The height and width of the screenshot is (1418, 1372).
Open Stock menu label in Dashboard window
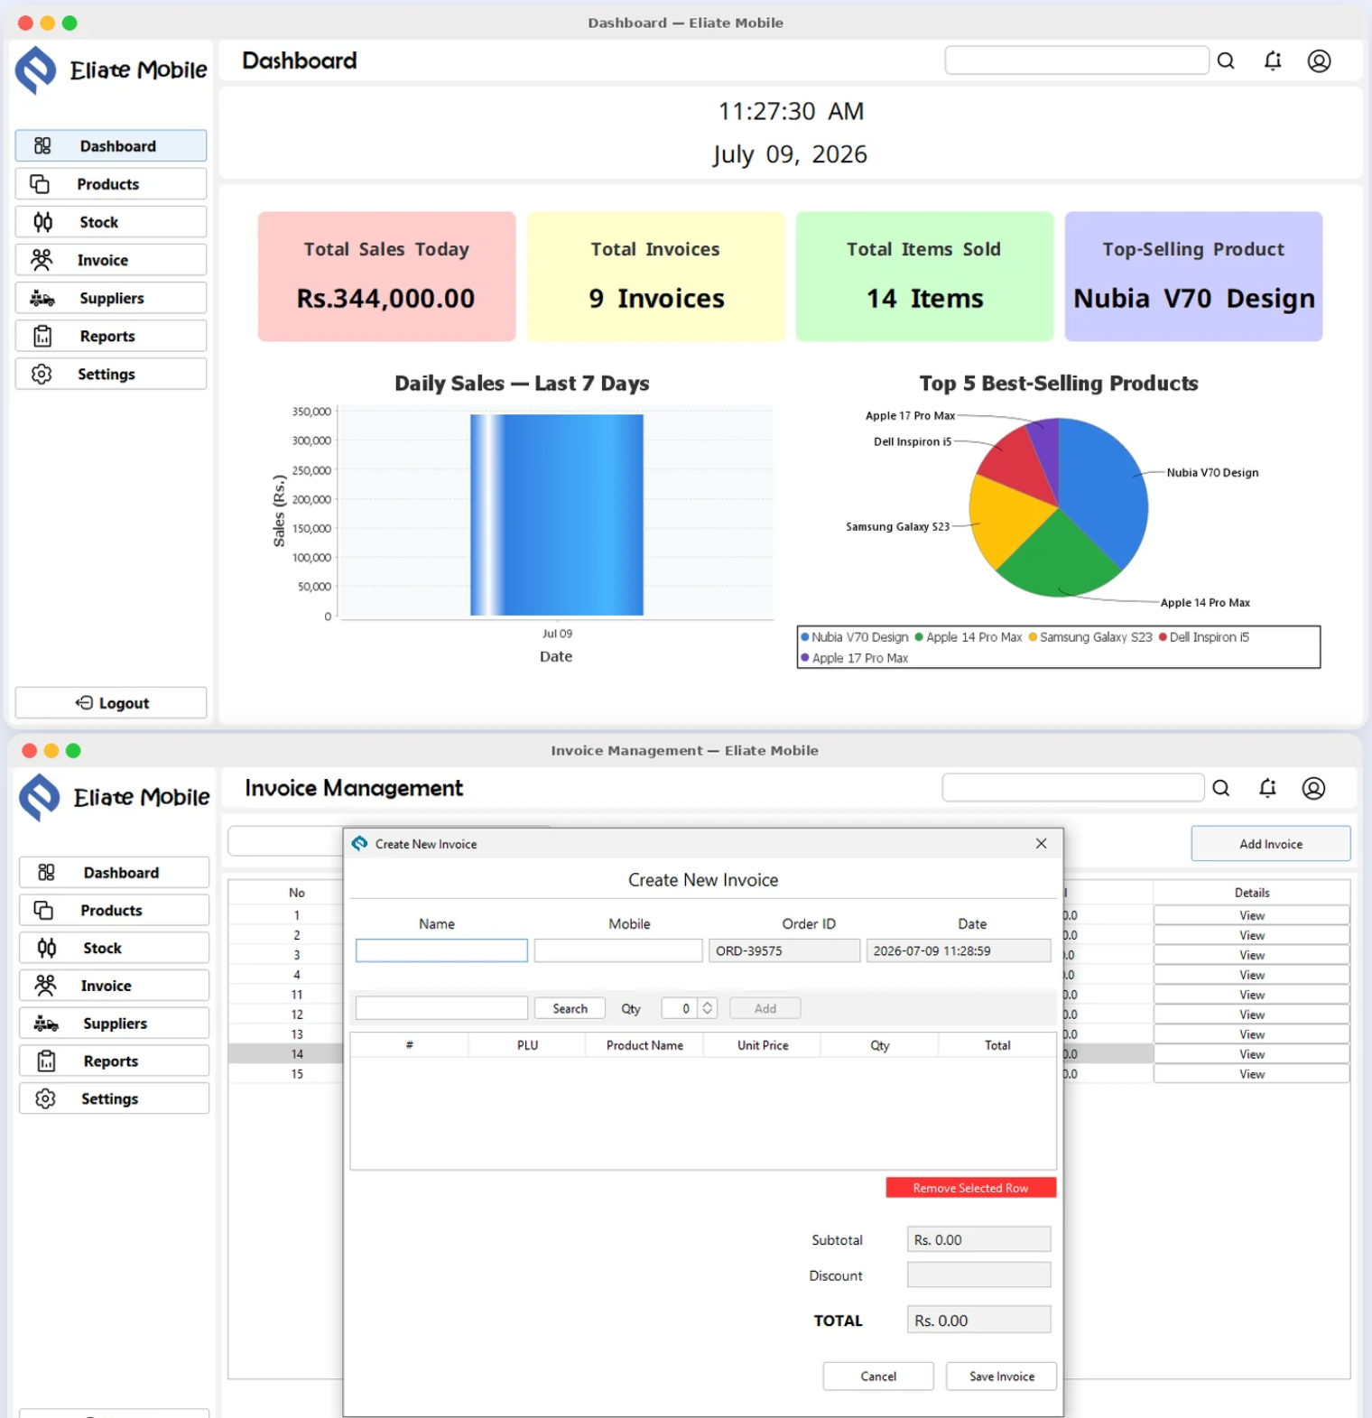99,222
